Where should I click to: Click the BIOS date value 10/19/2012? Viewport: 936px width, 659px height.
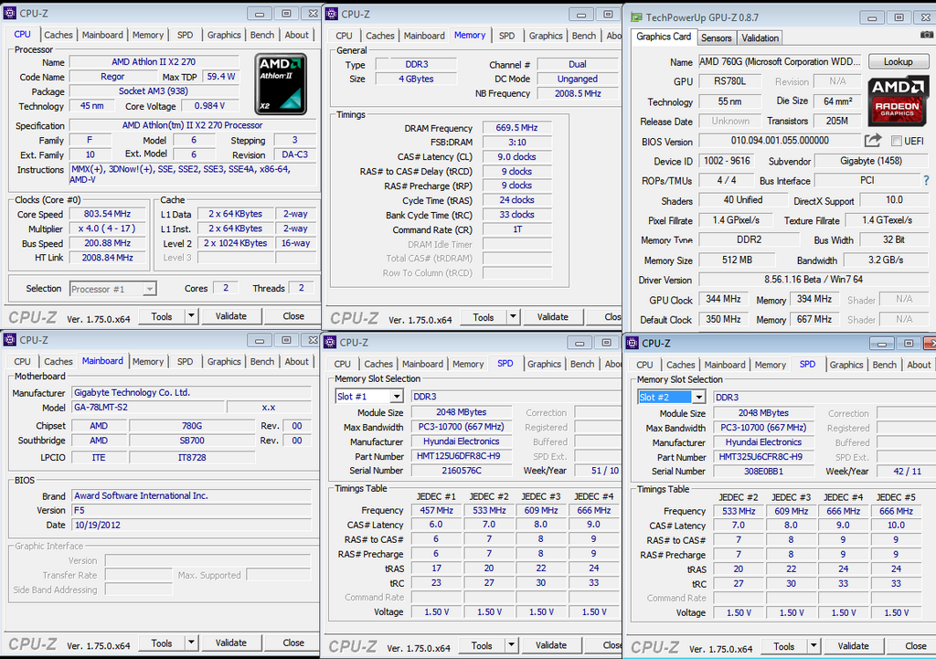[192, 525]
